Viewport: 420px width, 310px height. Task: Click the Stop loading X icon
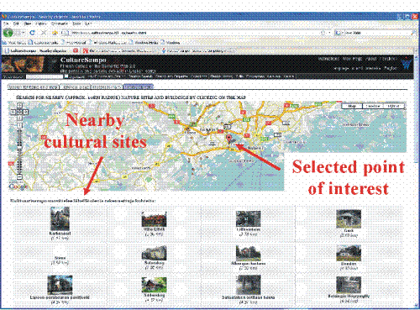point(44,33)
